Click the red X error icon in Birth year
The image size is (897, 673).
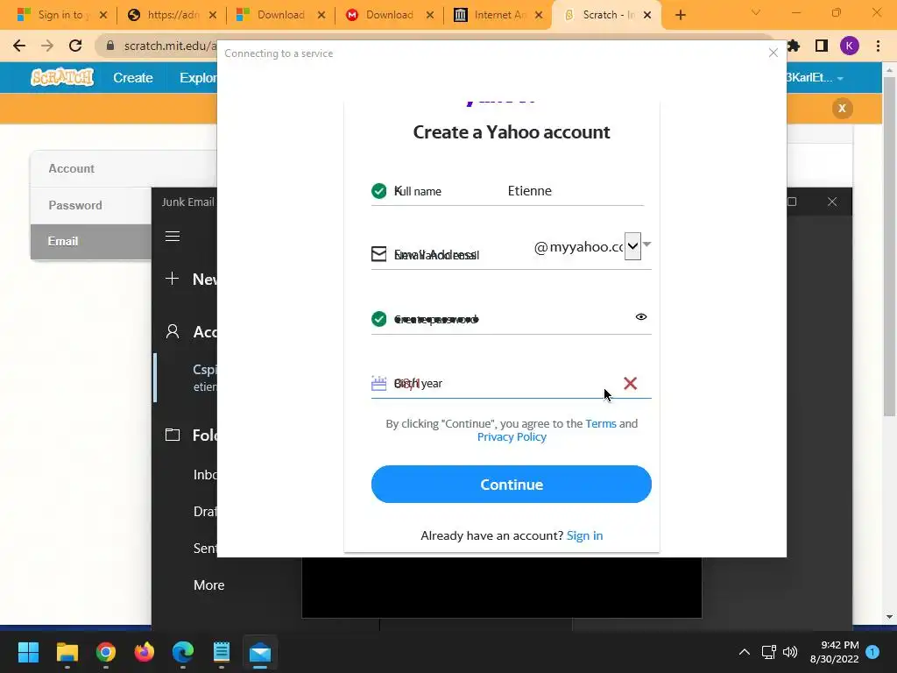[x=630, y=384]
